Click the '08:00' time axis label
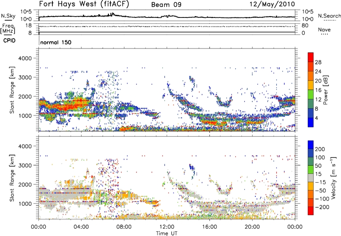The width and height of the screenshot is (341, 236). coord(124,227)
